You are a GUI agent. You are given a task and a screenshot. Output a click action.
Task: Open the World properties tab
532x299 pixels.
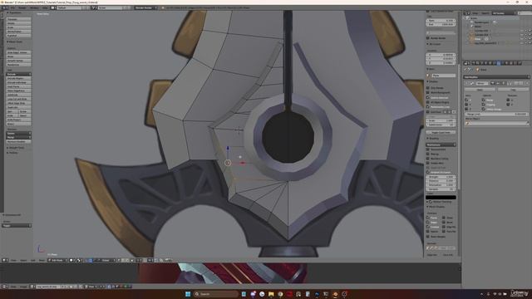pyautogui.click(x=485, y=63)
